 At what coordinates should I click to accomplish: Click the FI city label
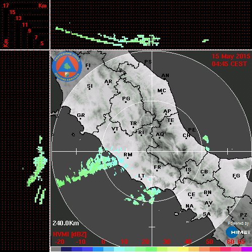pyautogui.click(x=88, y=65)
